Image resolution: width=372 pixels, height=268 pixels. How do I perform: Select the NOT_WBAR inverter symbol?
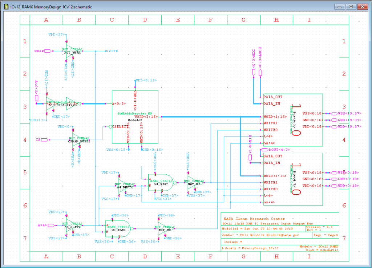point(72,51)
